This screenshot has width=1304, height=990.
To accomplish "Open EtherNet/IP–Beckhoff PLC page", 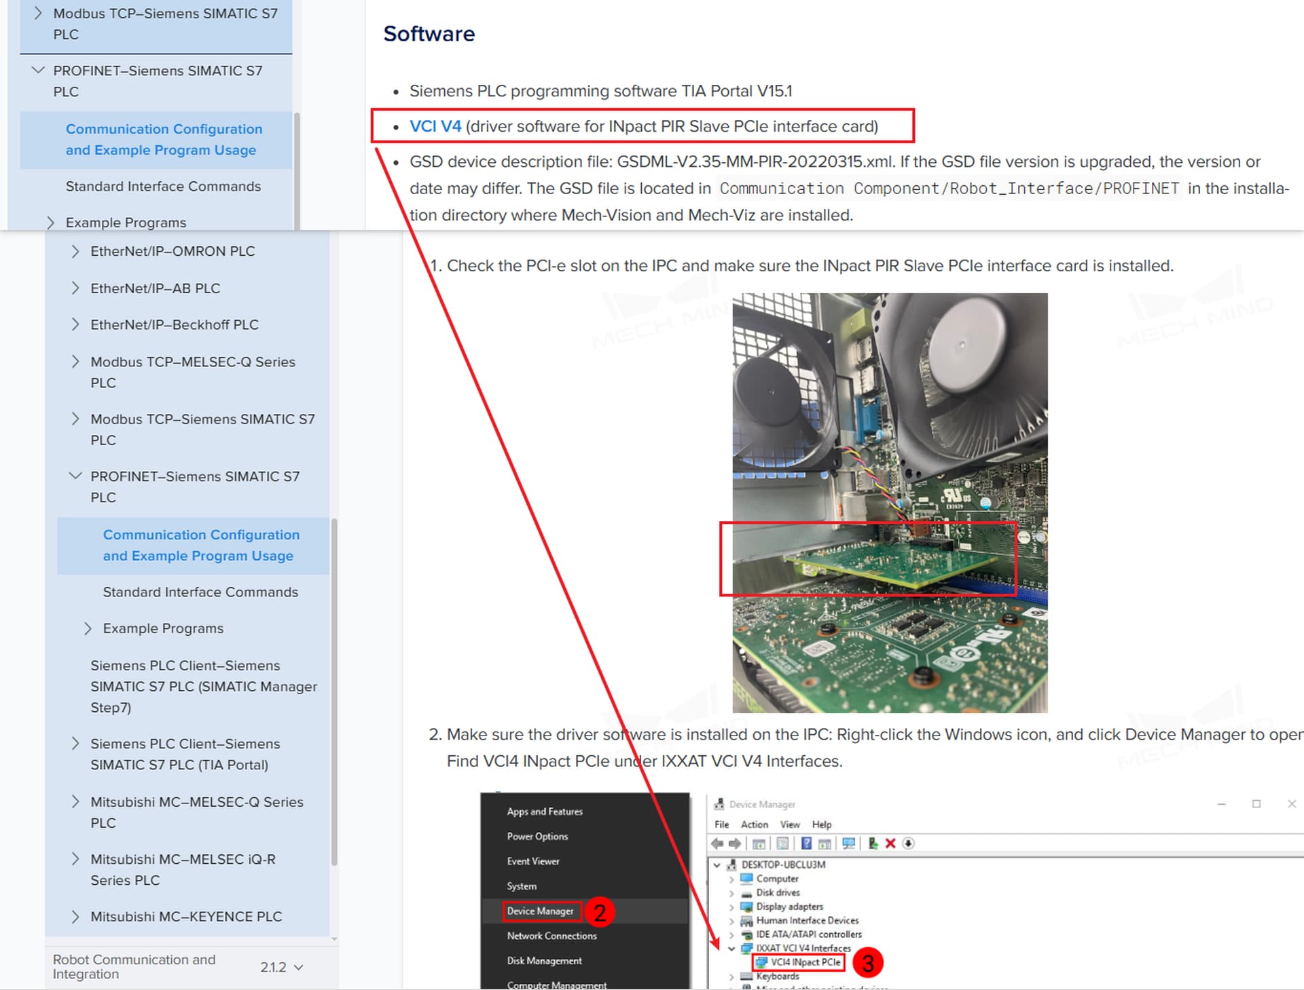I will pyautogui.click(x=175, y=324).
